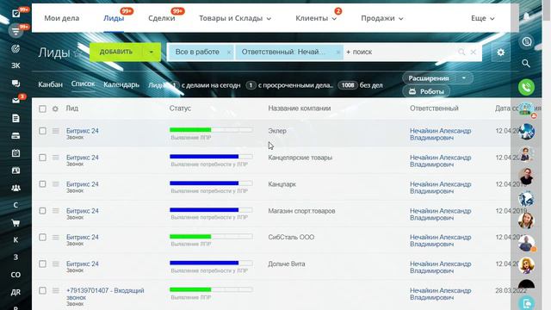The width and height of the screenshot is (551, 310).
Task: Switch to Список view
Action: point(83,84)
